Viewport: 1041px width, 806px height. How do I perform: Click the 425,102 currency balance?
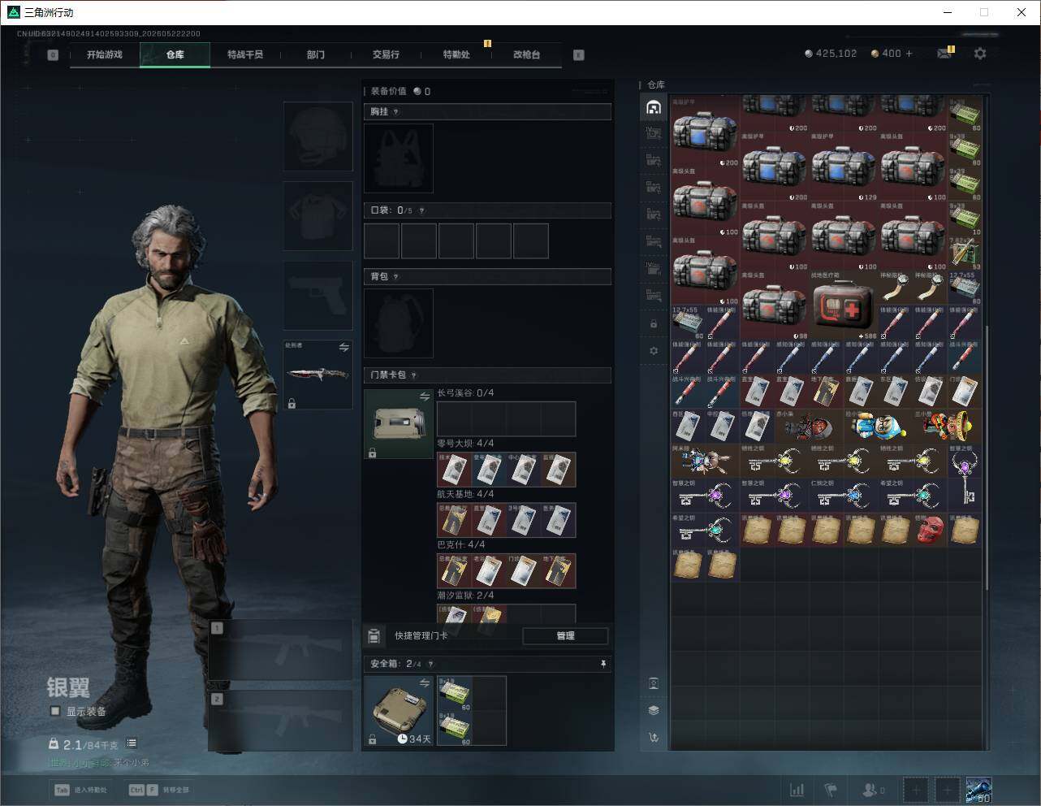click(x=831, y=53)
